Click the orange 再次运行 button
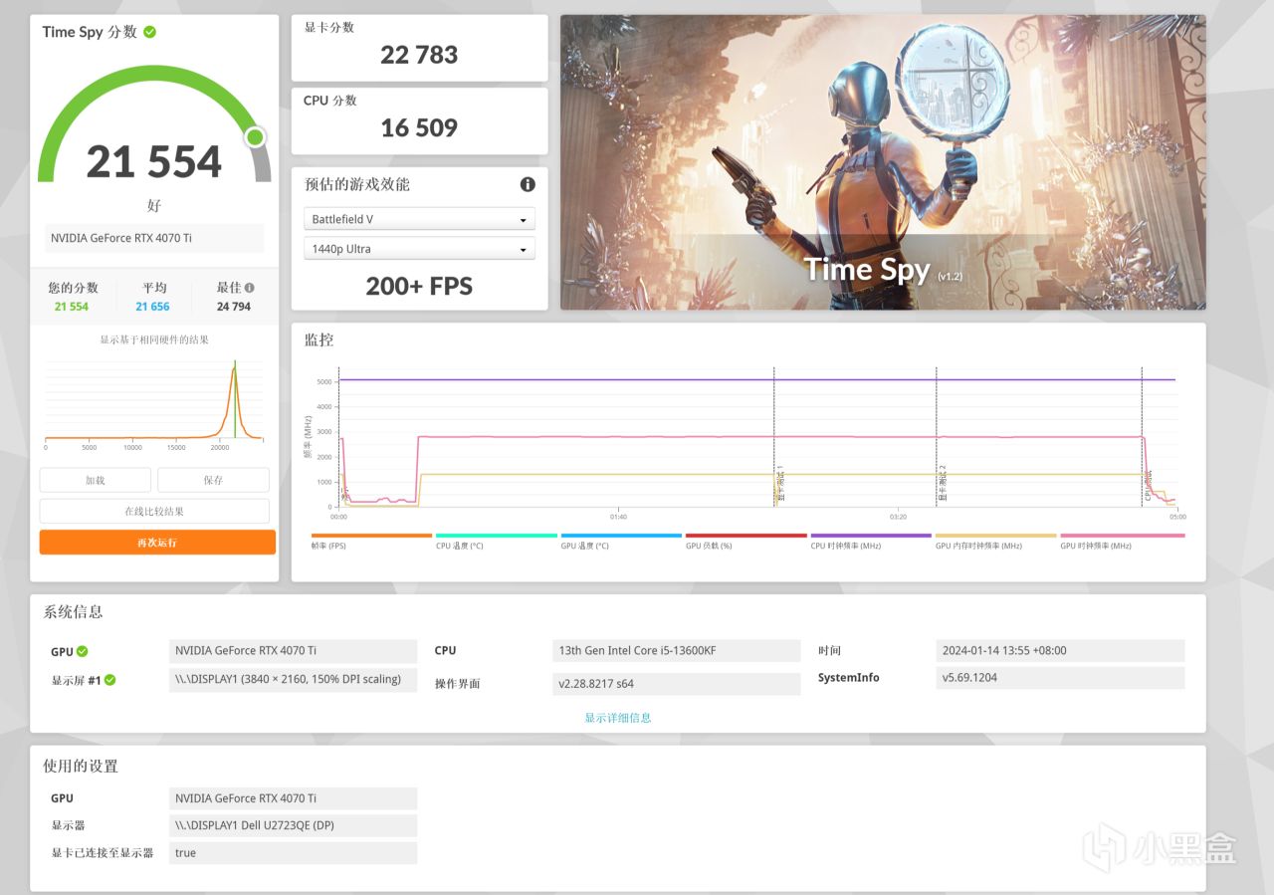 click(x=157, y=543)
